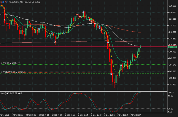
Task: Click the blue trade marker on the BUY LIMIT line
Action: point(111,74)
